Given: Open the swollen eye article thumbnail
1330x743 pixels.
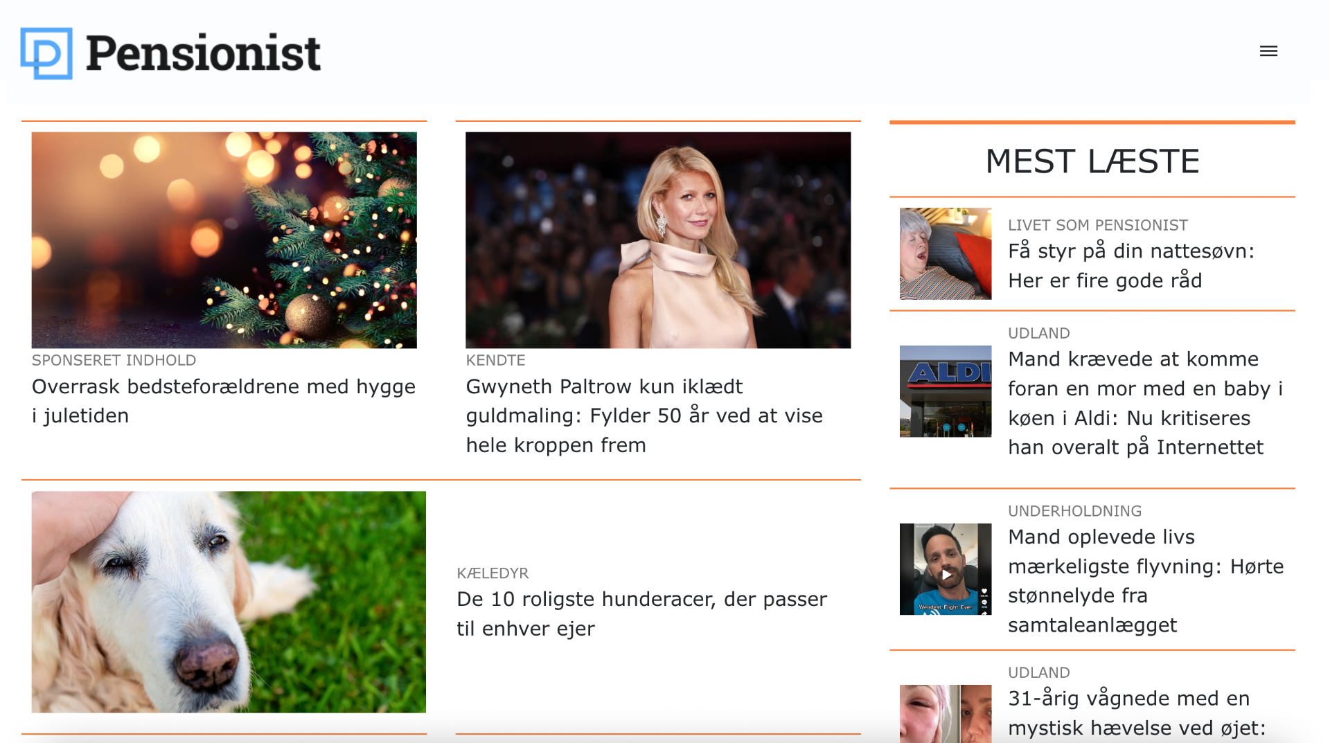Looking at the screenshot, I should coord(946,714).
